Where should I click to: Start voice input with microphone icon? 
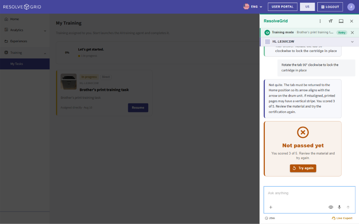pyautogui.click(x=339, y=207)
